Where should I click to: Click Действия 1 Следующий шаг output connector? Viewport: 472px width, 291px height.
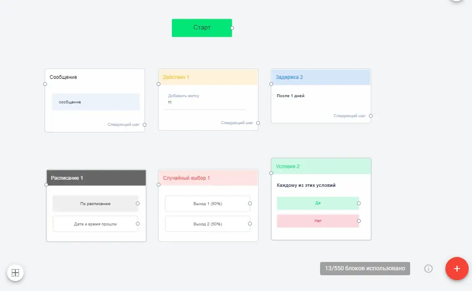[258, 123]
